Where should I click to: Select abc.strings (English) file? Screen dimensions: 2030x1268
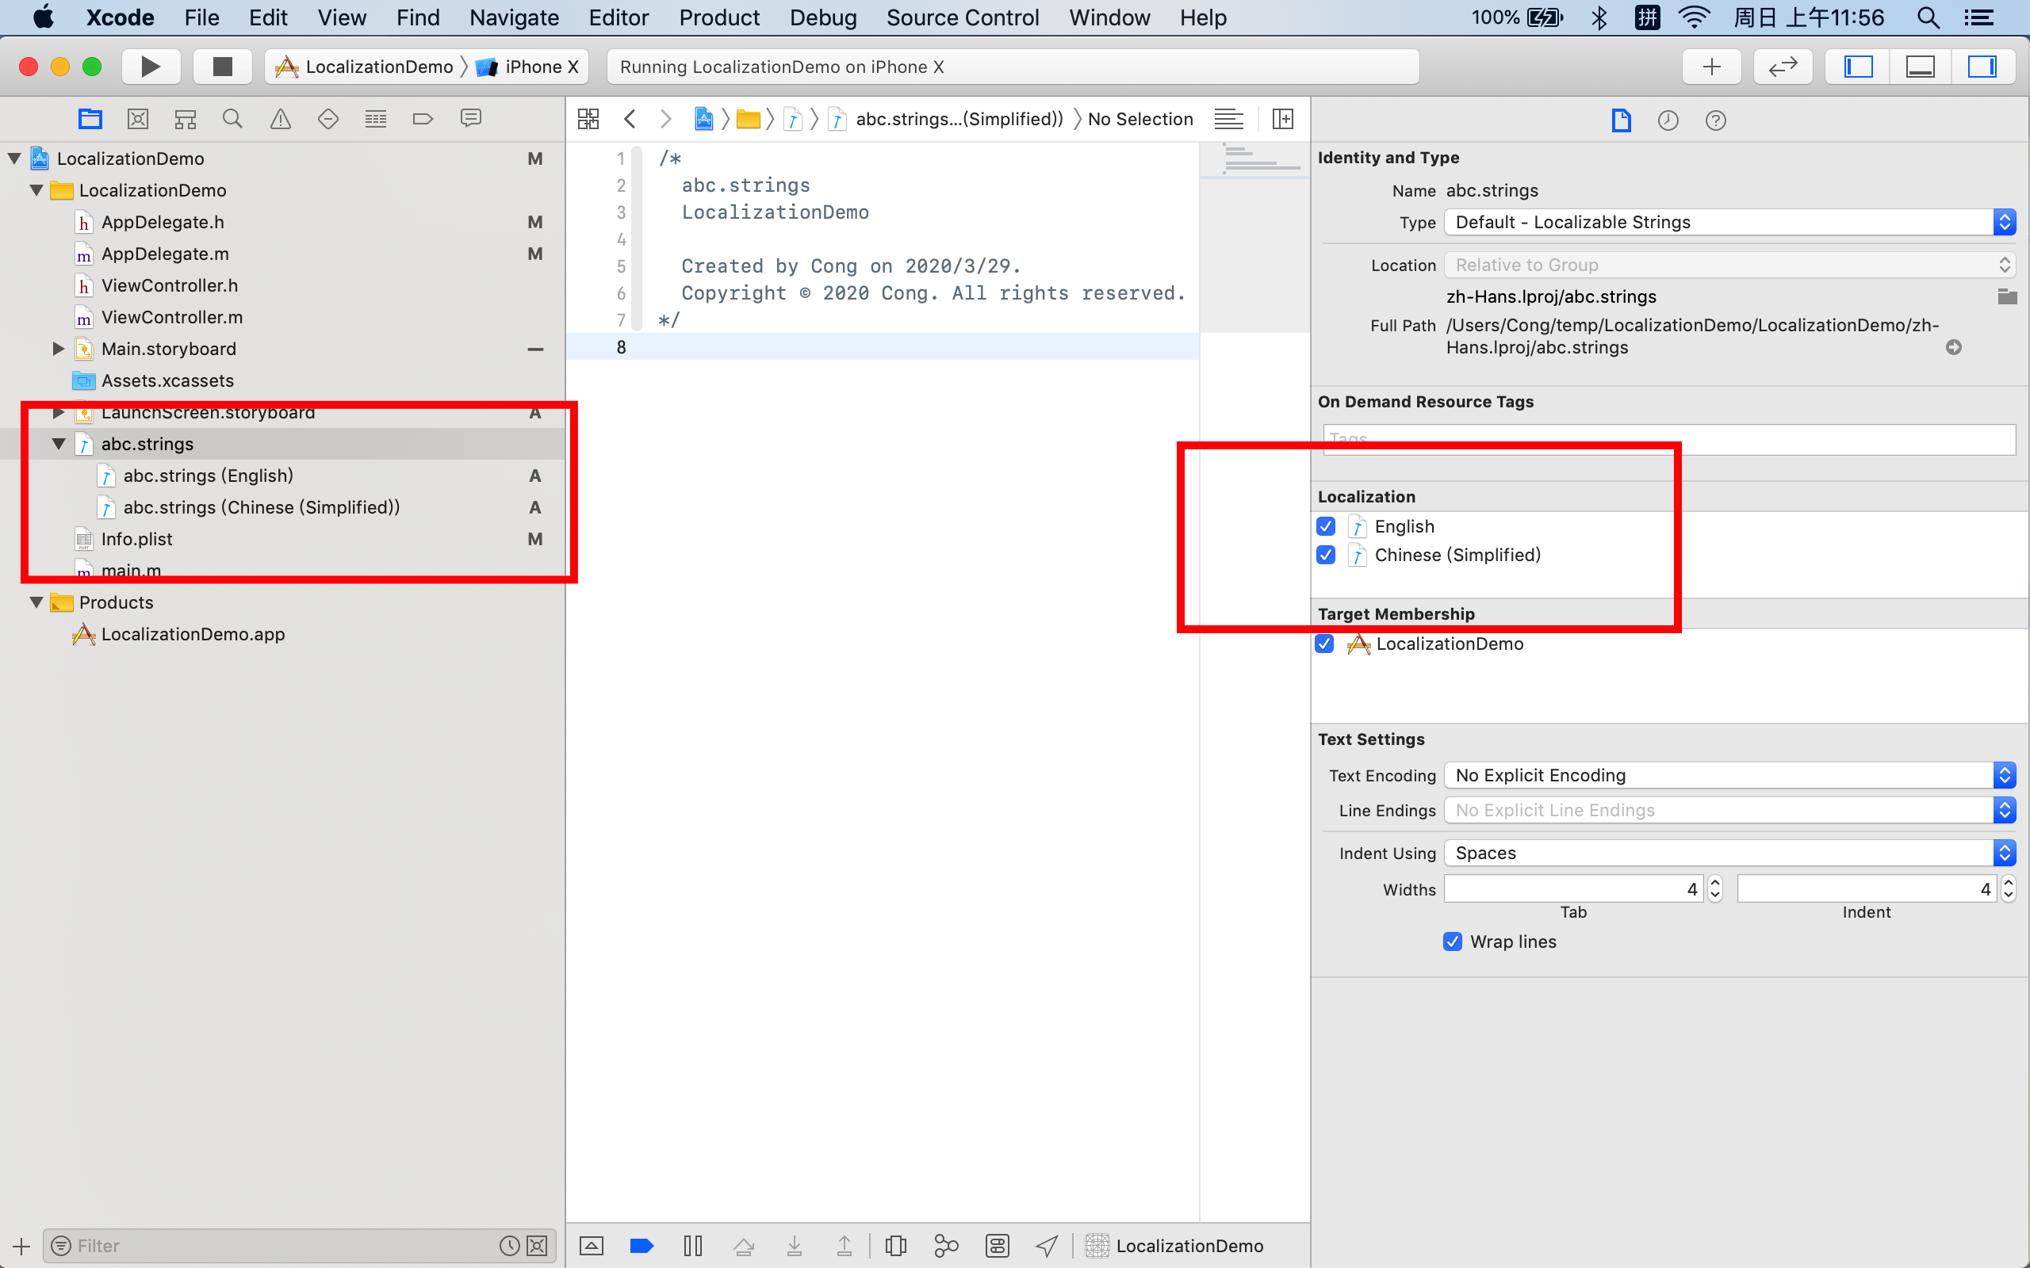208,475
